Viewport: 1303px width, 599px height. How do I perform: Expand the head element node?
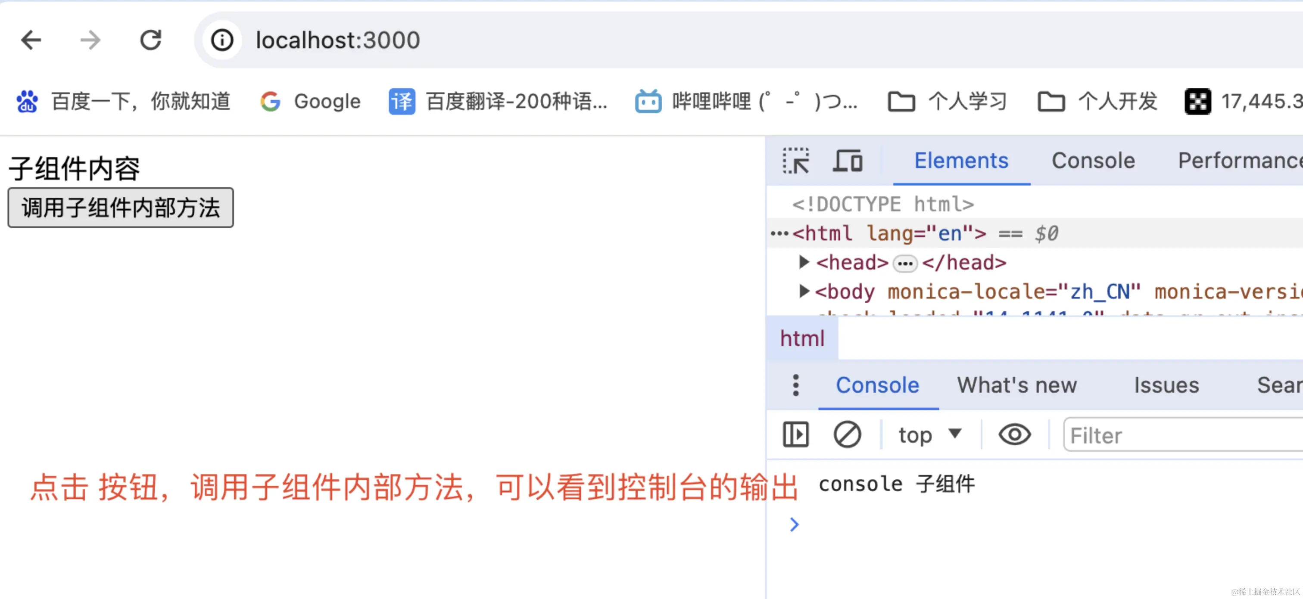tap(804, 262)
